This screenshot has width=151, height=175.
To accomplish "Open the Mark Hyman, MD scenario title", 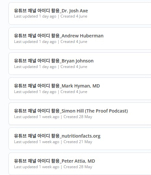I will point(57,86).
